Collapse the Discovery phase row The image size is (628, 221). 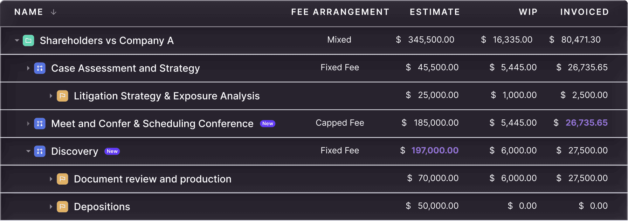[x=28, y=151]
